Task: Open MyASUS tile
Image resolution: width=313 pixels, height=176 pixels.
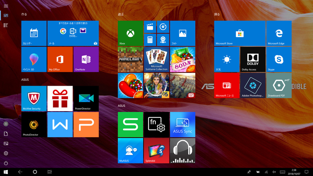Action: pos(130,151)
